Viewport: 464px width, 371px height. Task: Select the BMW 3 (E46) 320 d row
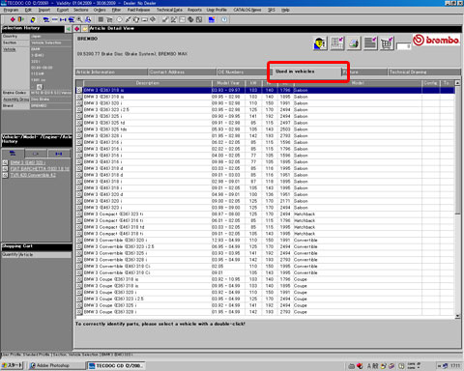(x=265, y=194)
